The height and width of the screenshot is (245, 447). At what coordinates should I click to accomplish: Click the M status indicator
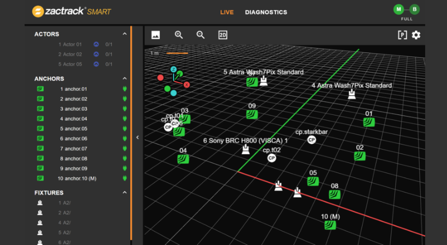[x=398, y=9]
